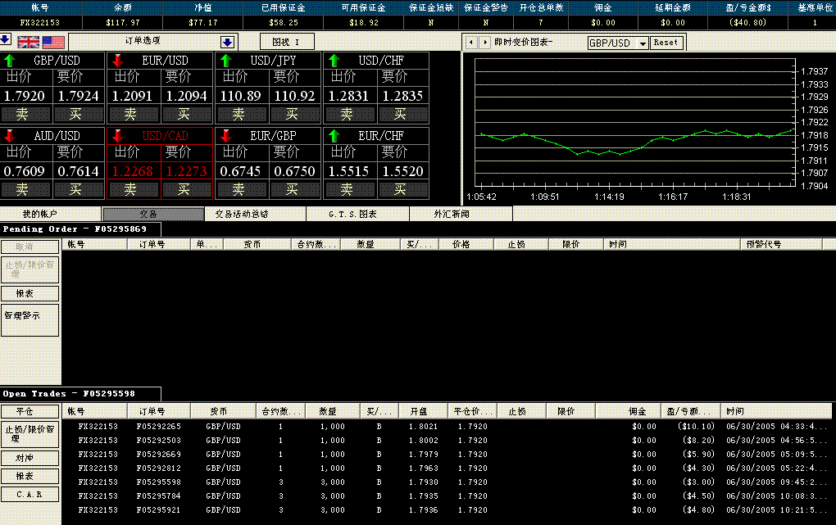Click 止损/限价管理 in Pending Order panel
Viewport: 836px width, 525px height.
click(x=30, y=269)
